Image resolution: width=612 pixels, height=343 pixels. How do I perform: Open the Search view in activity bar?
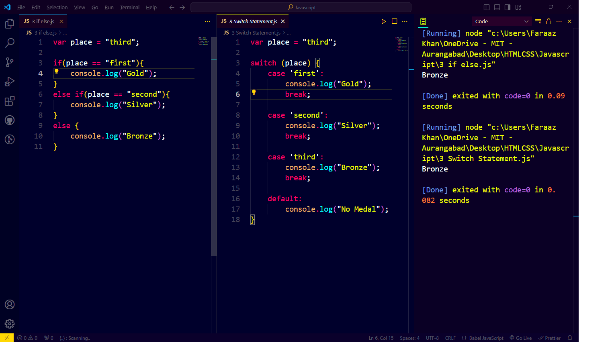coord(10,43)
